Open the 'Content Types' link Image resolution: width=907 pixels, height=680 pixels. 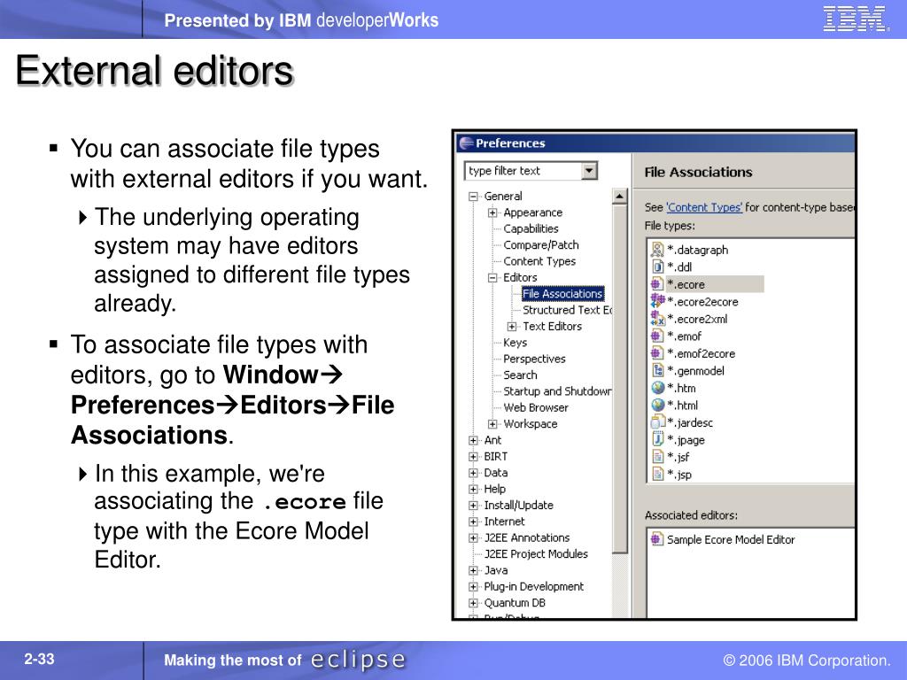point(704,207)
